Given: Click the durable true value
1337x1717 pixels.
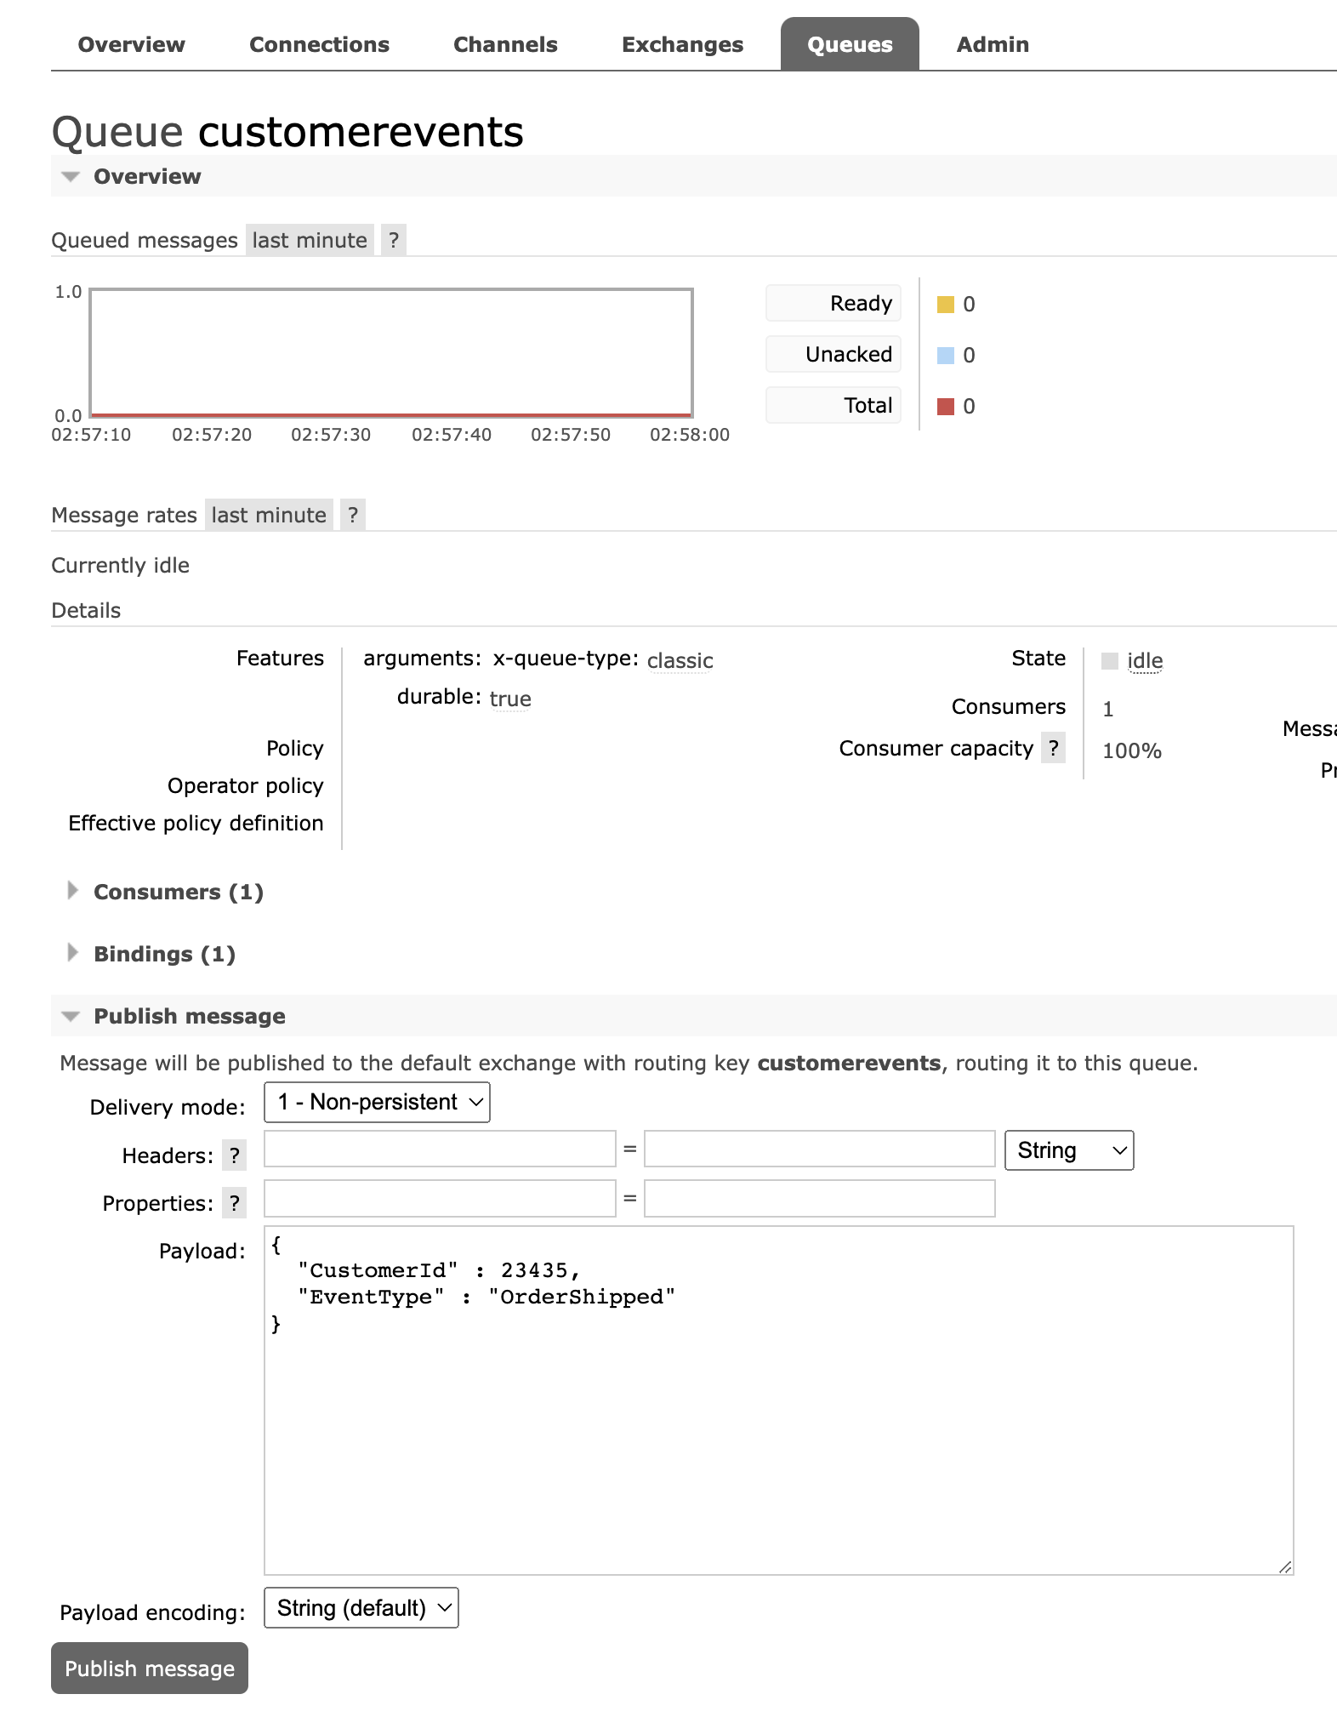Looking at the screenshot, I should [x=510, y=699].
